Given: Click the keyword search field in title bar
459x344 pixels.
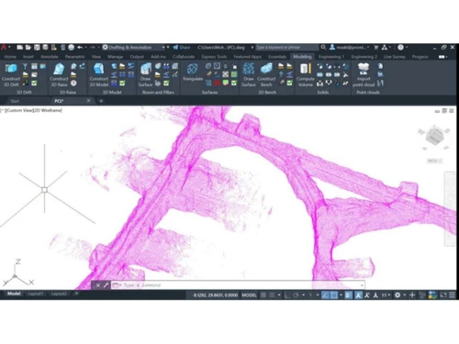Looking at the screenshot, I should pos(286,48).
